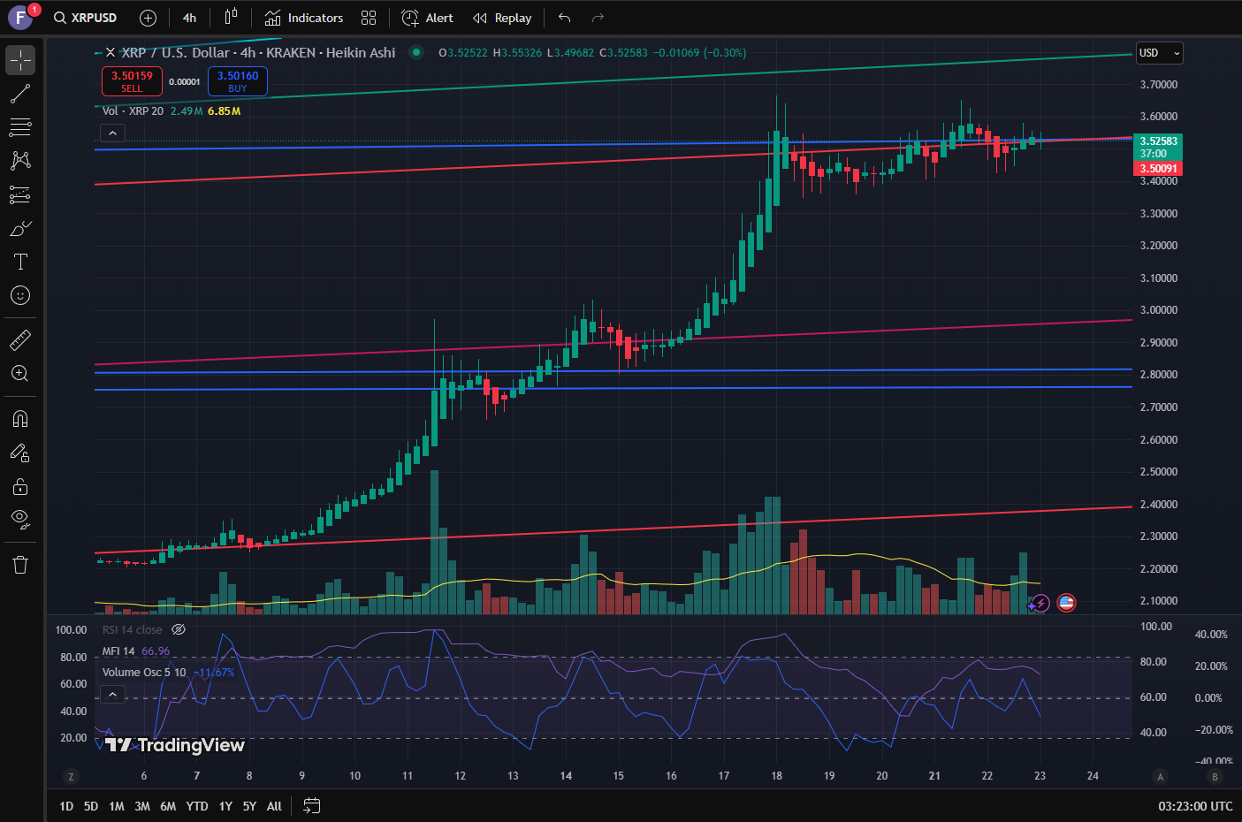
Task: Activate the zoom in tool
Action: tap(20, 373)
